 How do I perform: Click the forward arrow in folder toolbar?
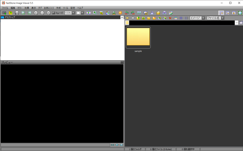tap(133, 18)
